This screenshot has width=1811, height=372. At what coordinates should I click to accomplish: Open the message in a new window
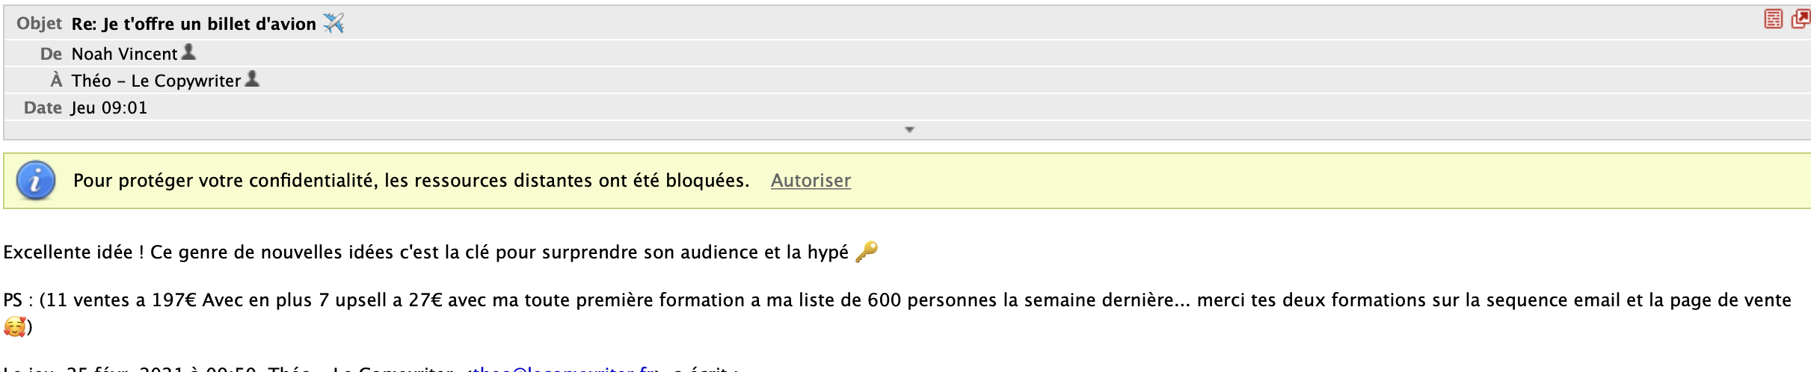[1801, 19]
